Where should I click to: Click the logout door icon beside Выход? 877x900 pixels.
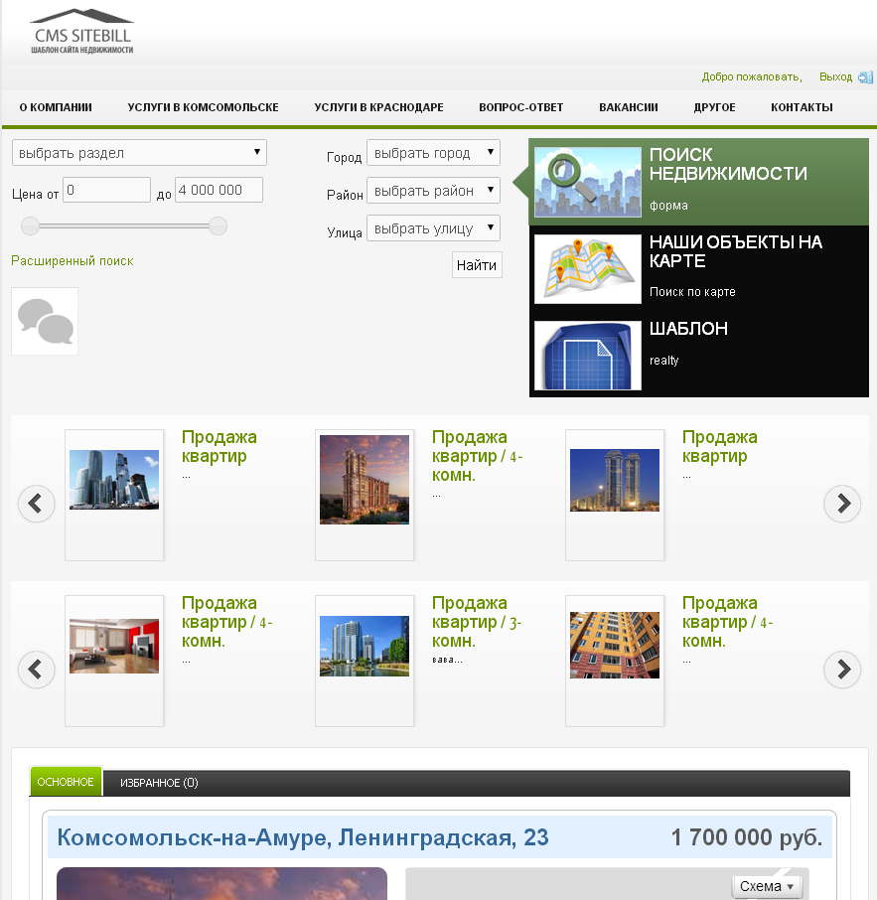point(865,76)
